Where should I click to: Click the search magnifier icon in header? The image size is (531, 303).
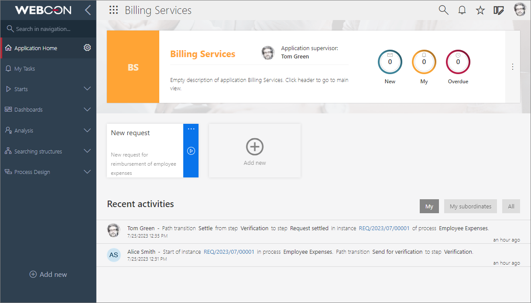443,10
